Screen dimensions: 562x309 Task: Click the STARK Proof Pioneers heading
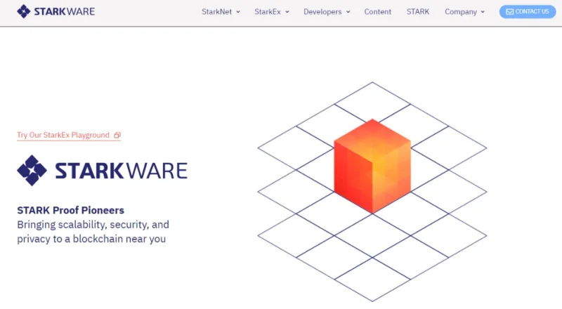pyautogui.click(x=71, y=210)
